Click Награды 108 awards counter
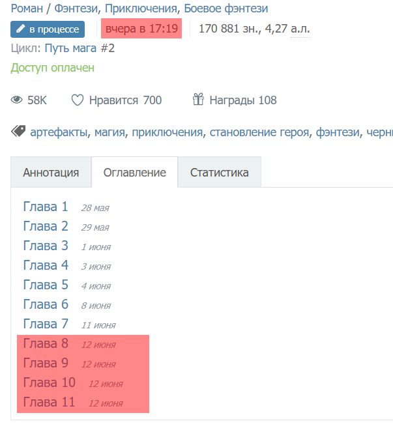Screen dimensions: 393x430 click(242, 100)
